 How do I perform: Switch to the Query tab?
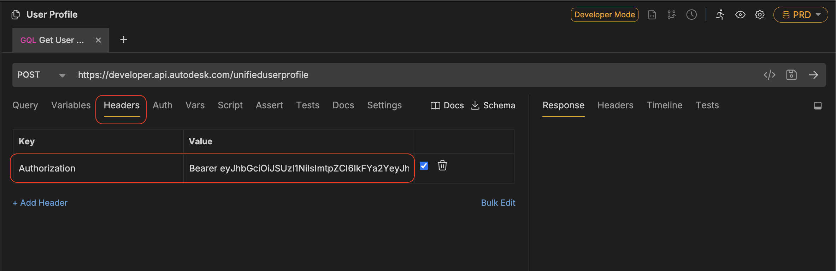(25, 105)
